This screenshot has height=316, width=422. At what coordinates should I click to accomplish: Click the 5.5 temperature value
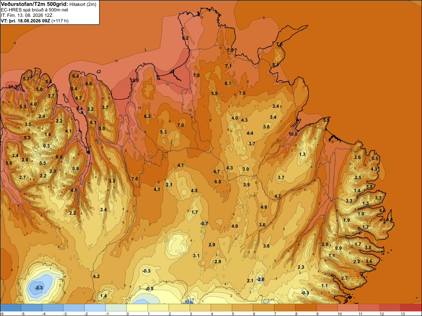(x=375, y=159)
